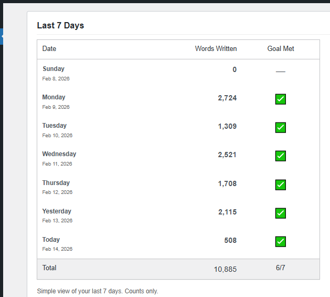The height and width of the screenshot is (297, 330).
Task: Select the Sunday row label
Action: 54,69
